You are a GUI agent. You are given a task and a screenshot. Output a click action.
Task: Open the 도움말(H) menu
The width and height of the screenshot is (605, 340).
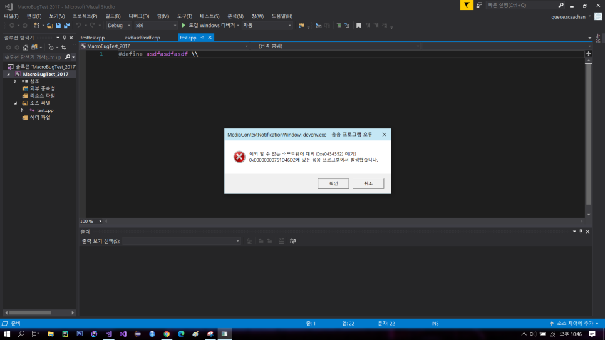coord(282,16)
